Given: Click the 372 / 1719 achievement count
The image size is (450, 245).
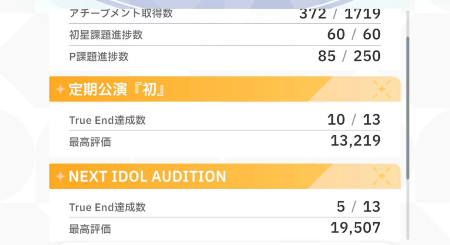Looking at the screenshot, I should point(340,14).
